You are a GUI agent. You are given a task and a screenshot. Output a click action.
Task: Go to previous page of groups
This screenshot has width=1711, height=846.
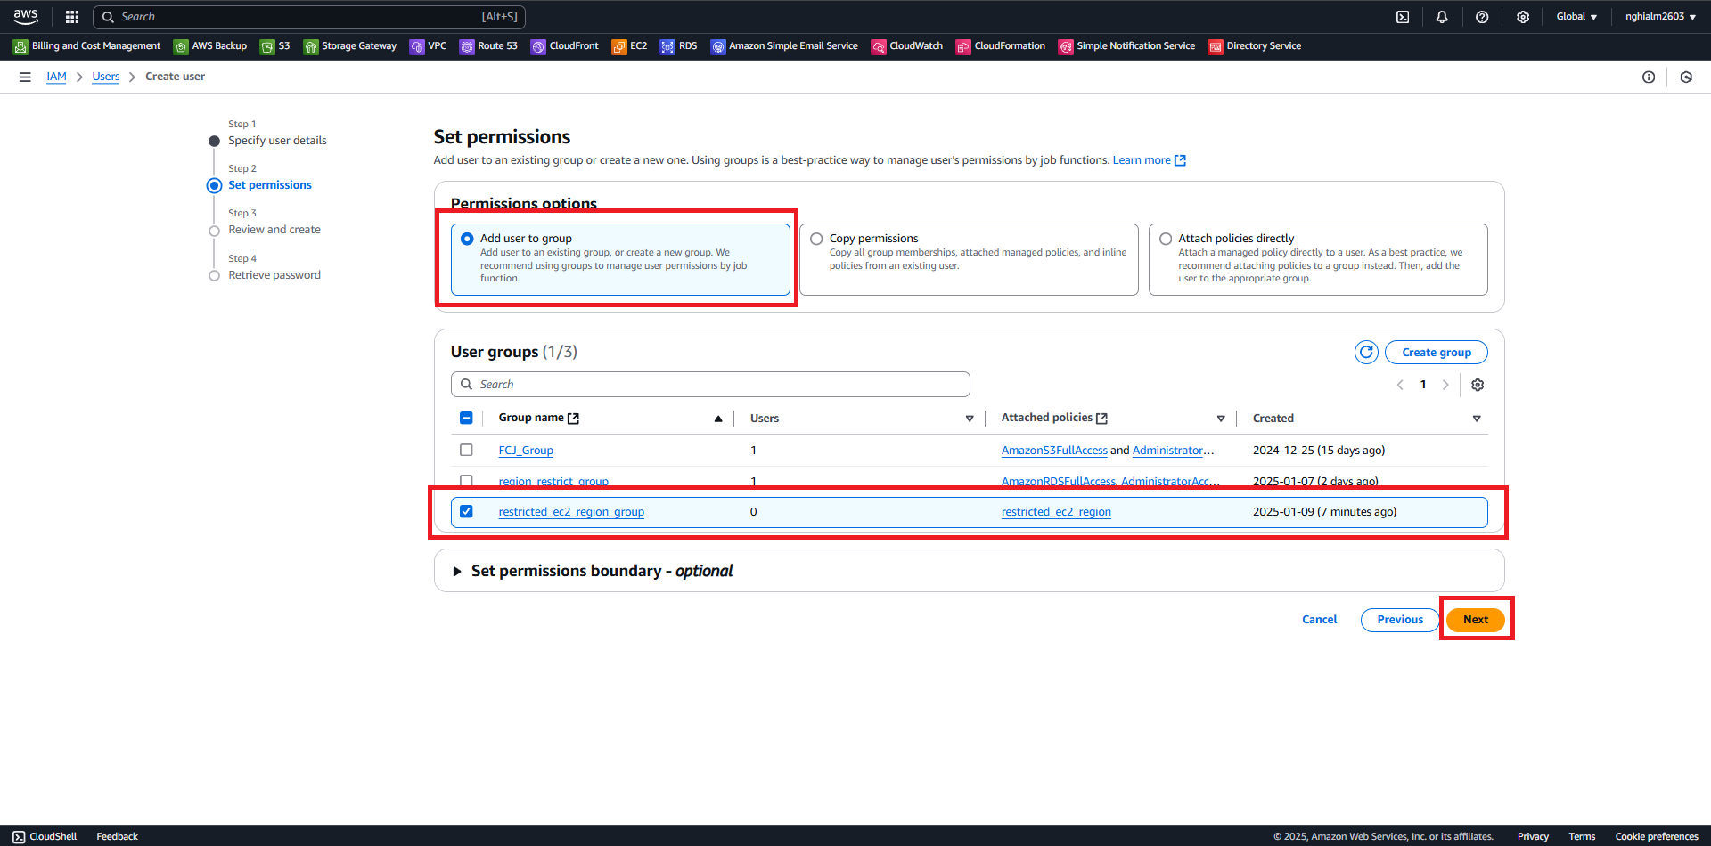pyautogui.click(x=1400, y=385)
